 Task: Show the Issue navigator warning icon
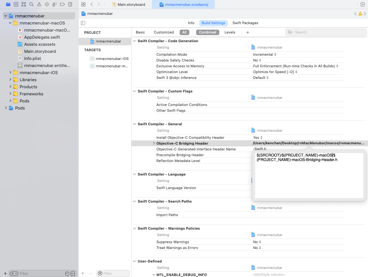click(39, 4)
